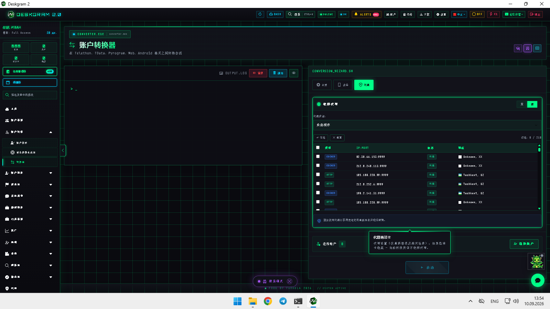
Task: Open the green chat bubble button
Action: click(x=538, y=280)
